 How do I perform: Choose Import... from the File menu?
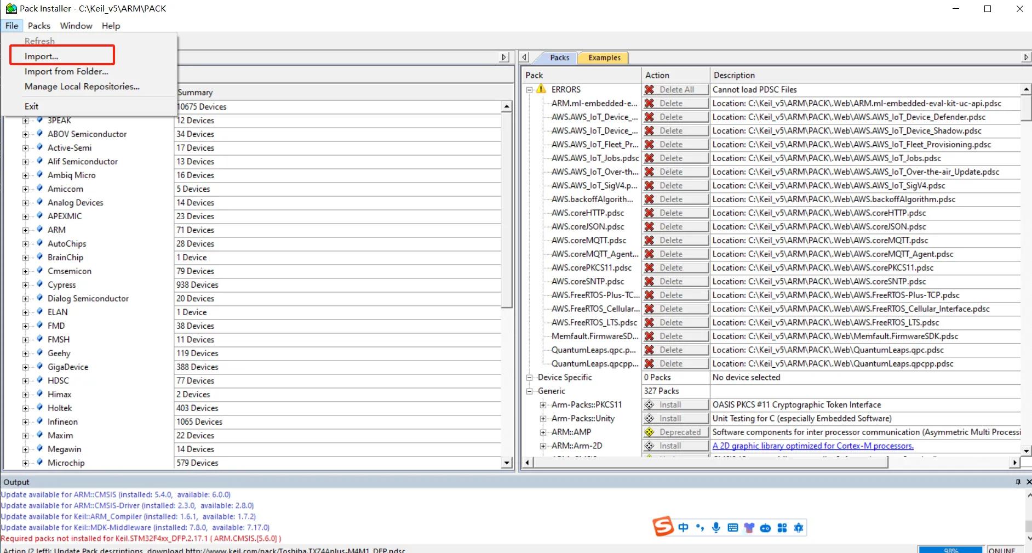(x=41, y=56)
